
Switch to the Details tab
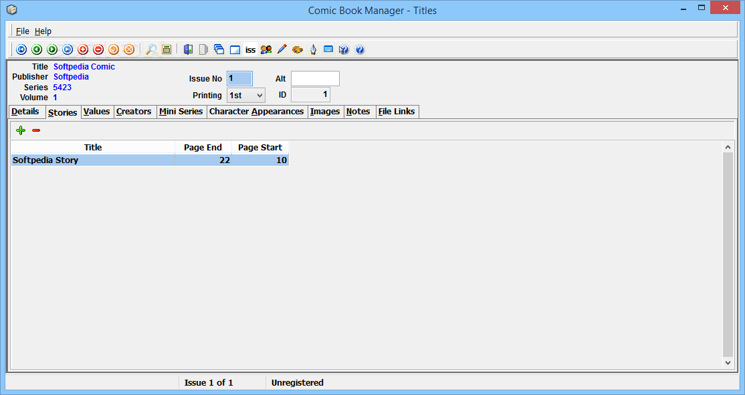pyautogui.click(x=25, y=112)
